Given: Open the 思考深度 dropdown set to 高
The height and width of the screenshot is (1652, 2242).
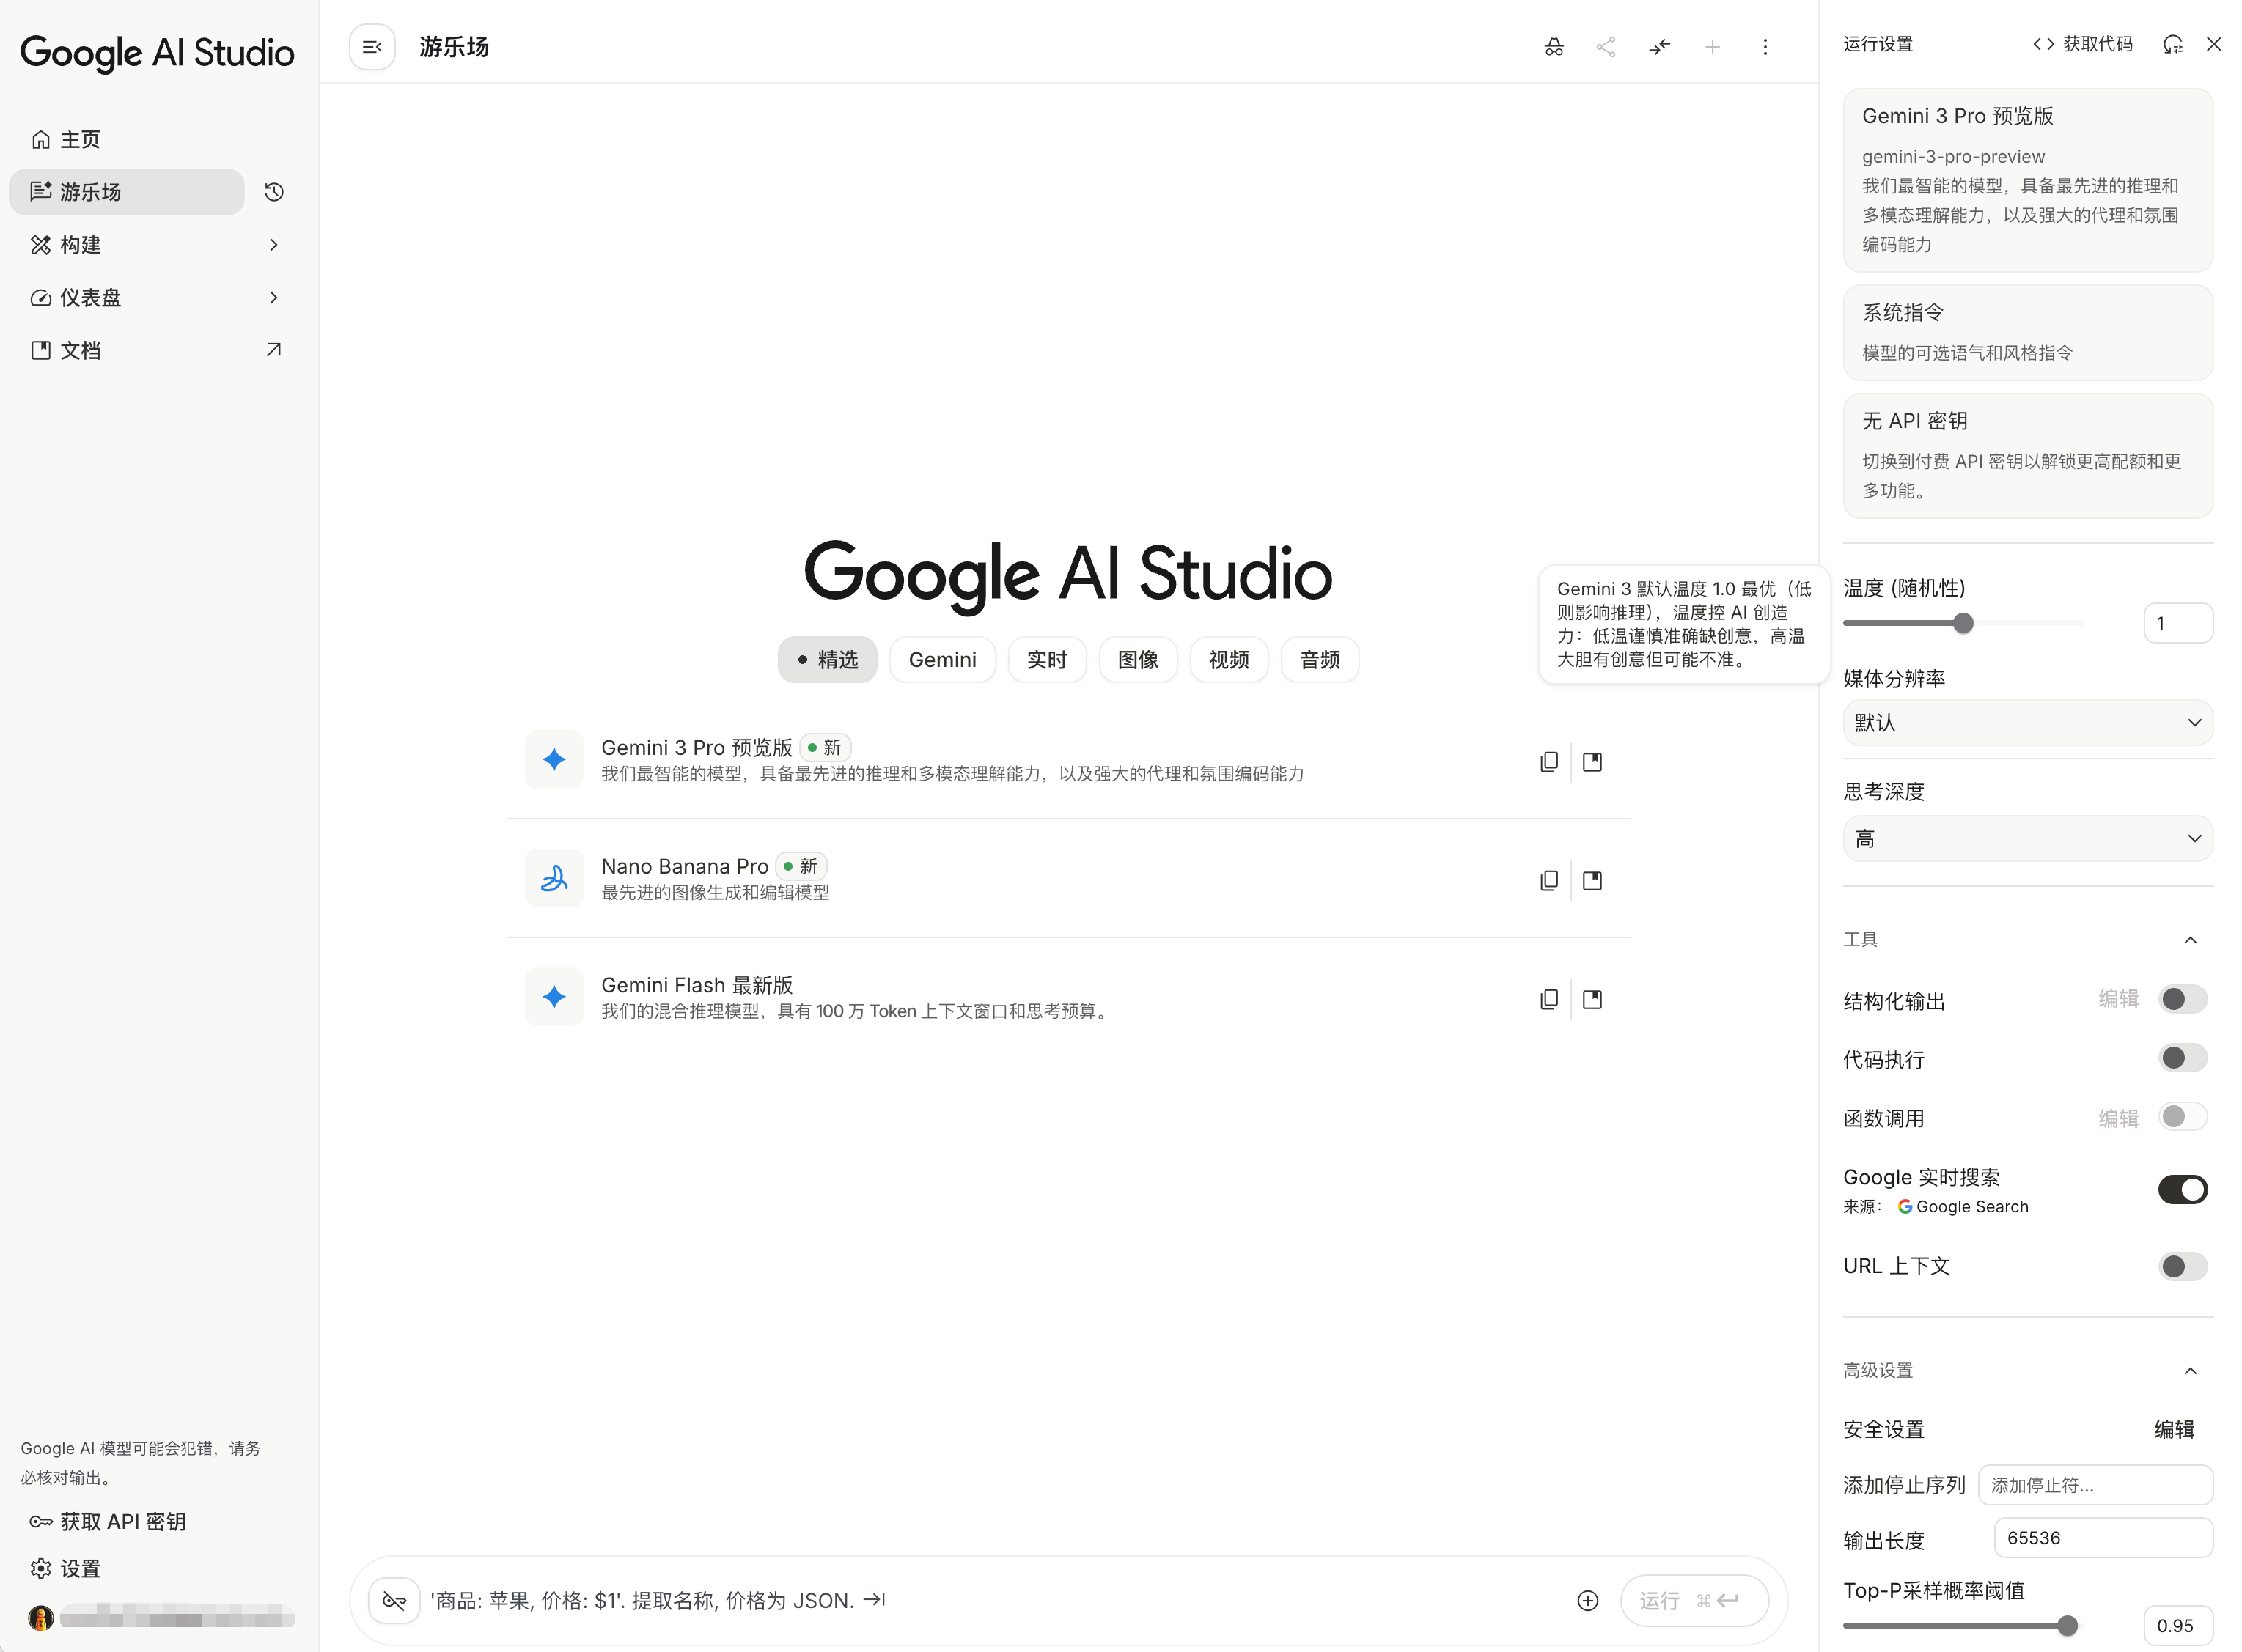Looking at the screenshot, I should pos(2027,838).
